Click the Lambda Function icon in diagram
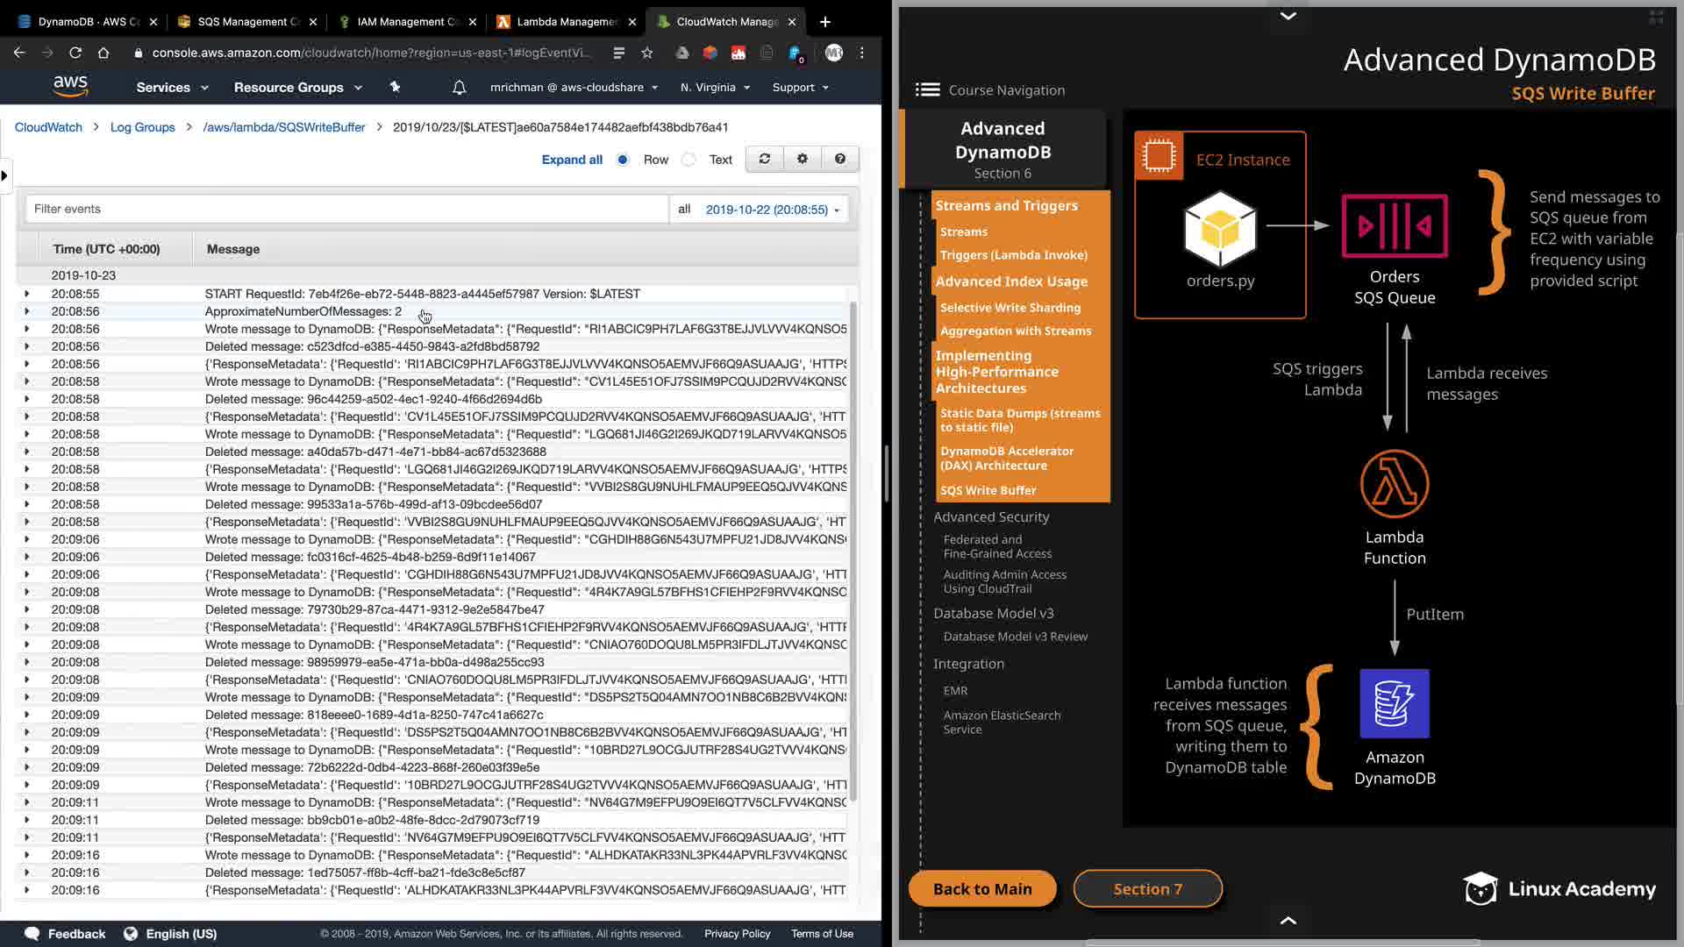 point(1394,484)
